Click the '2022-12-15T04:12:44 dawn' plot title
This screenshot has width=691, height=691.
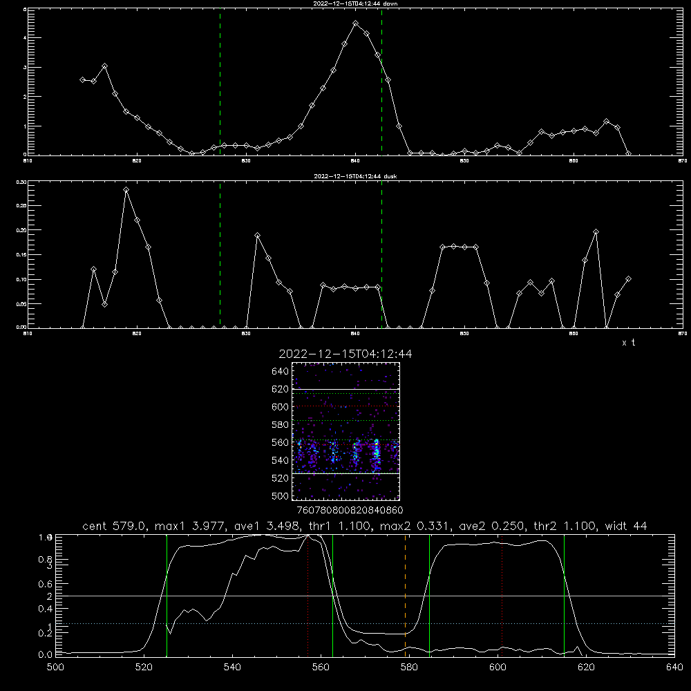pos(355,3)
